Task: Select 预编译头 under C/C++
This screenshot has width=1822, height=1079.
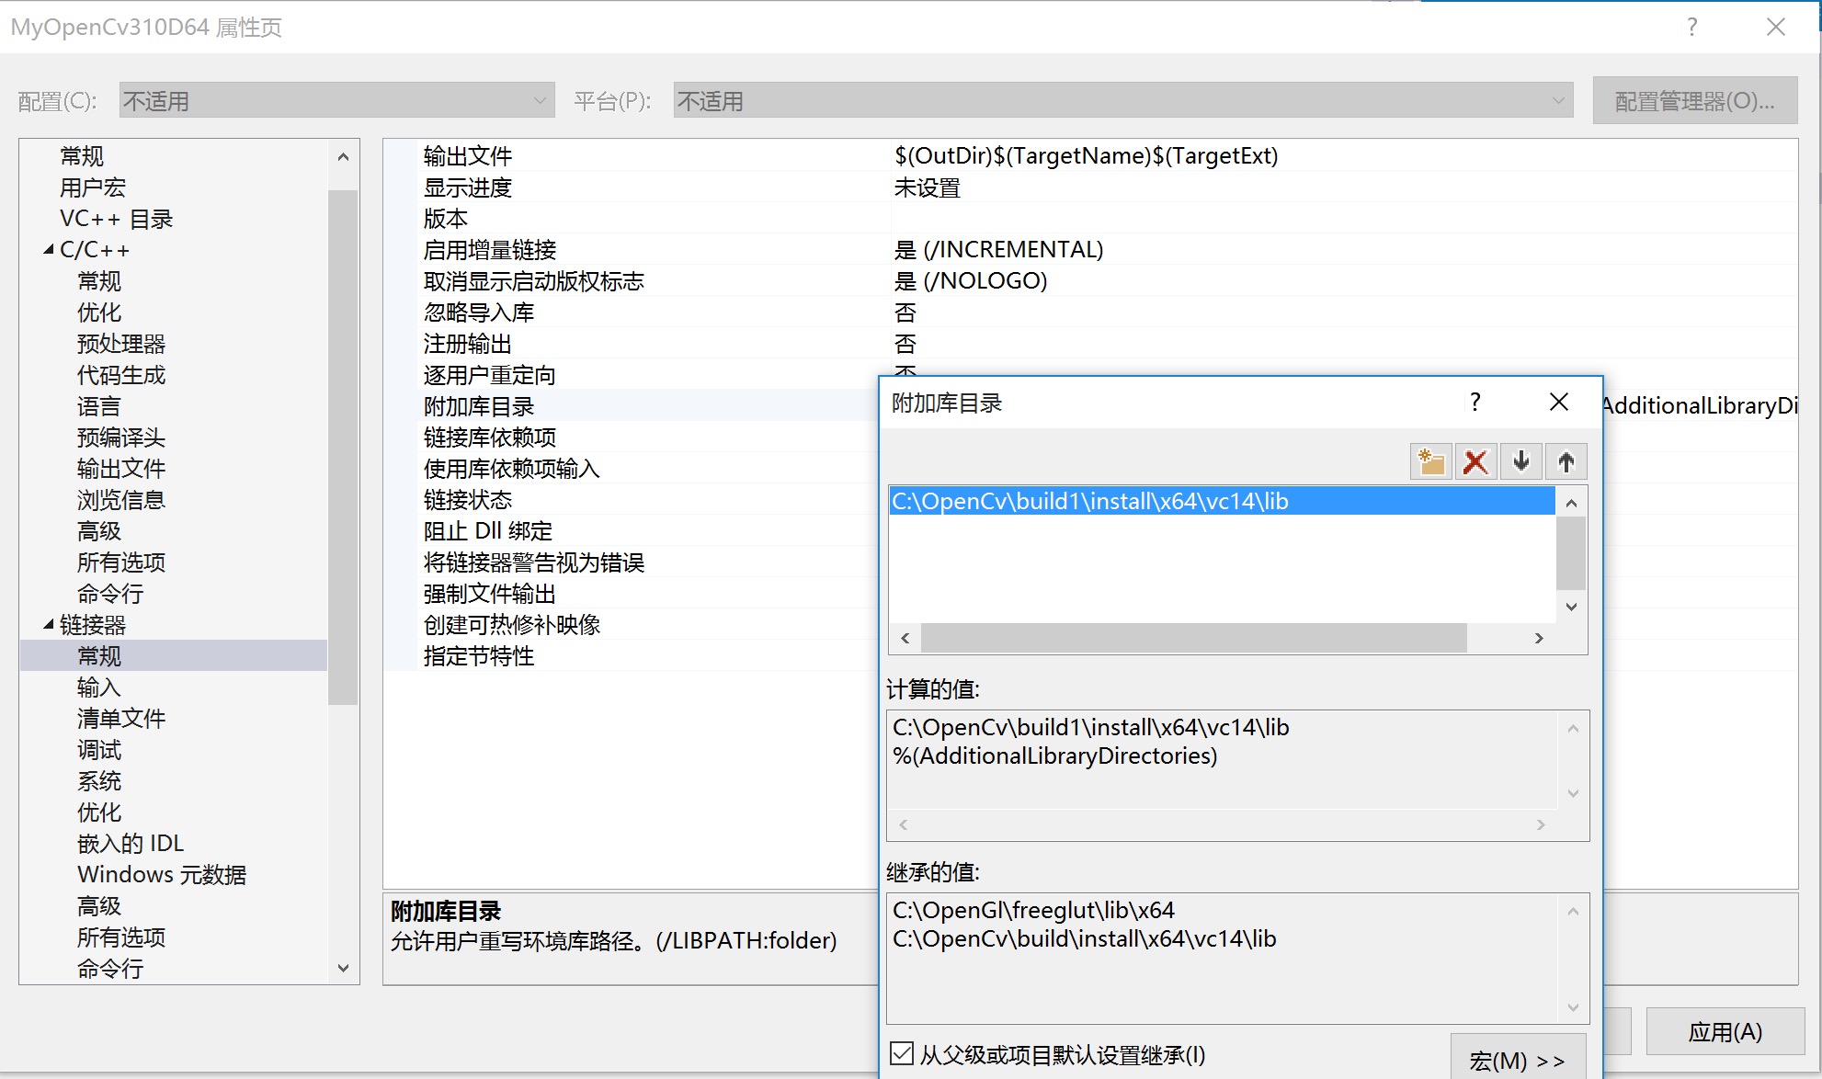Action: tap(121, 437)
